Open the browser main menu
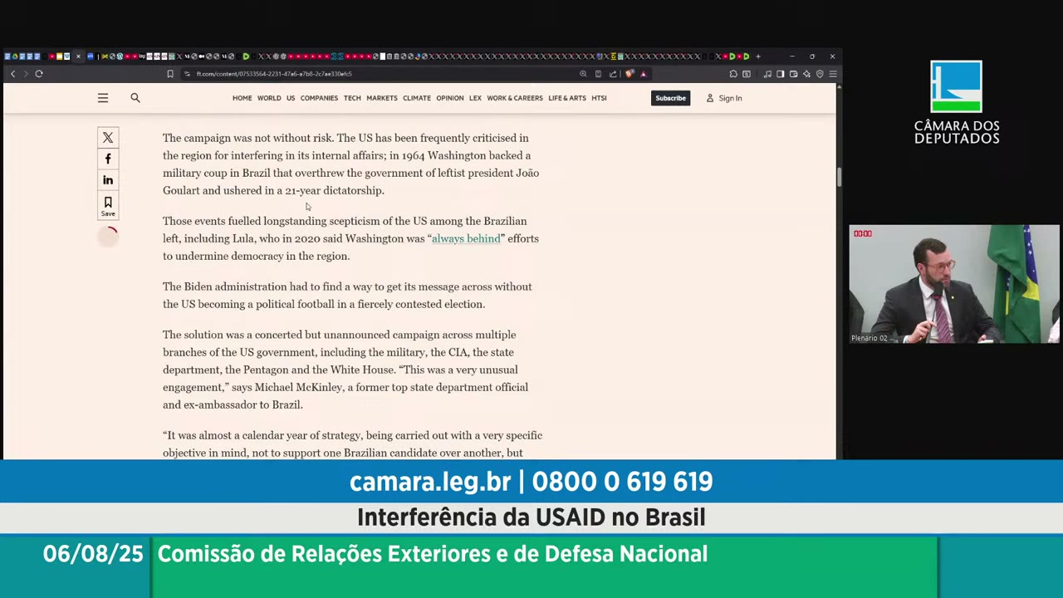This screenshot has width=1063, height=598. pyautogui.click(x=833, y=74)
